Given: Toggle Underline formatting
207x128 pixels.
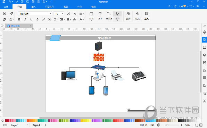Looking at the screenshot, I should [x=31, y=19].
